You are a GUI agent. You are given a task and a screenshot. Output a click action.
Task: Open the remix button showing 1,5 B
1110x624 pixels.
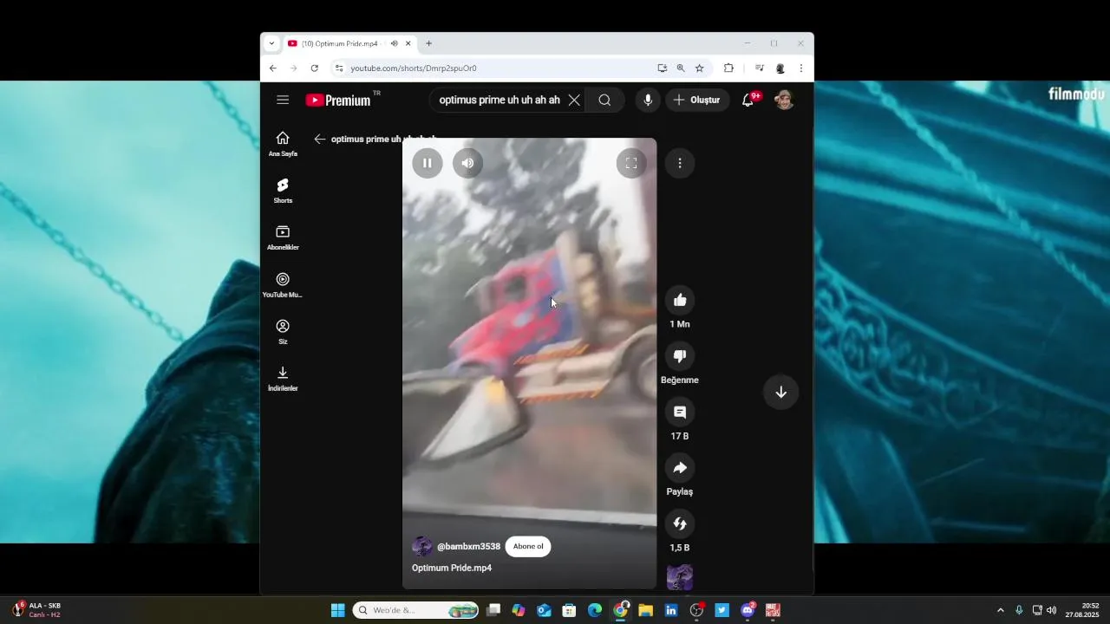click(x=680, y=523)
